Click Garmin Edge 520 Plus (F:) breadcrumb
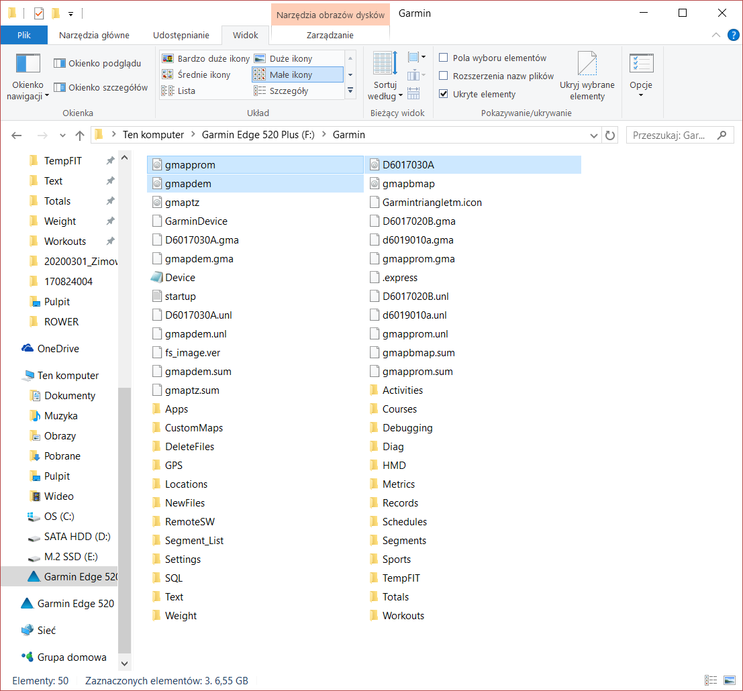Screen dimensions: 743x691 pyautogui.click(x=258, y=135)
